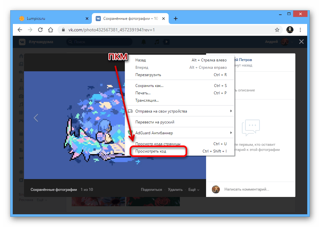Image resolution: width=320 pixels, height=227 pixels.
Task: Switch to the Lumpics.ru tab
Action: pos(53,19)
